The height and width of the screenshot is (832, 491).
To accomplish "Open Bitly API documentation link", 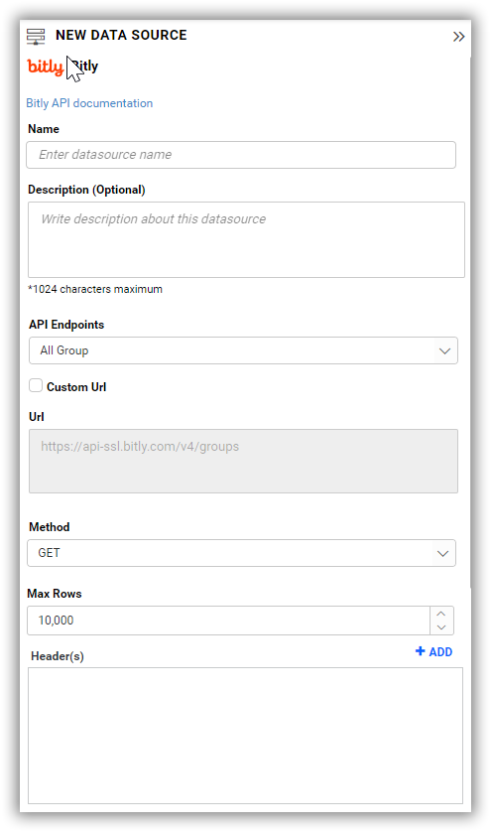I will coord(89,103).
